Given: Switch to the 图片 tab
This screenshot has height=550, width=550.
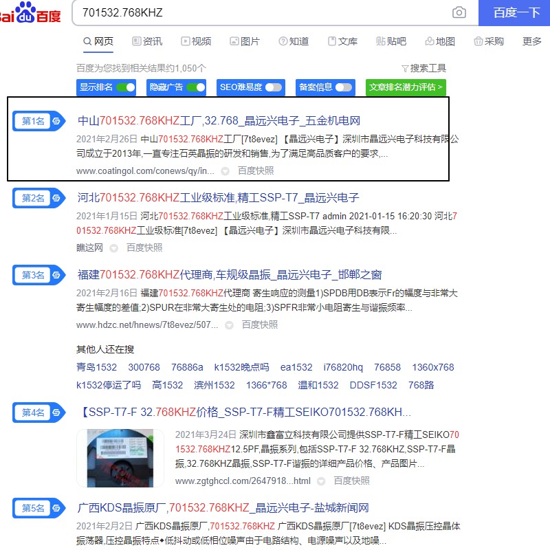Looking at the screenshot, I should pos(245,41).
